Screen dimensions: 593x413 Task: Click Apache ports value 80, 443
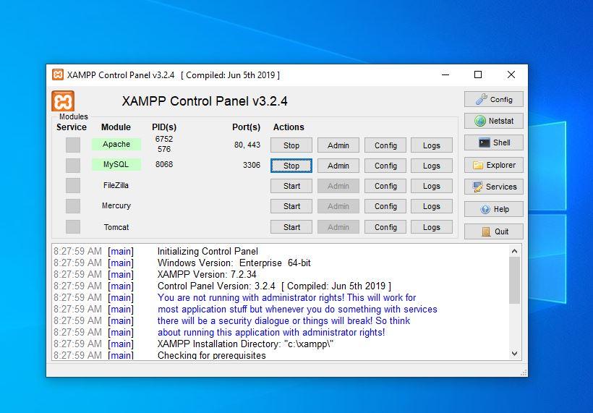[247, 145]
